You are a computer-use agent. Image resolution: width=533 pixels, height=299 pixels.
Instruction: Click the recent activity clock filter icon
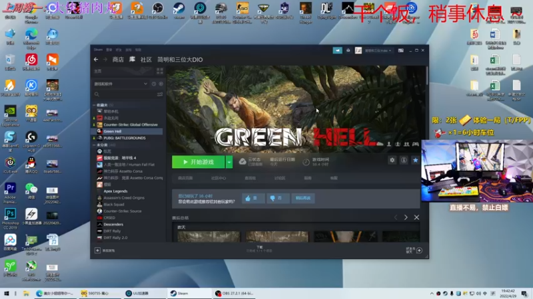point(154,84)
